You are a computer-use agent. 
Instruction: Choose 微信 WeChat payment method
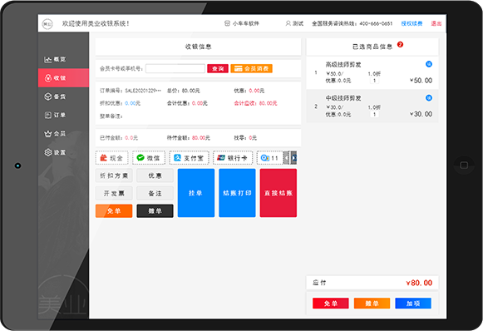[x=149, y=158]
